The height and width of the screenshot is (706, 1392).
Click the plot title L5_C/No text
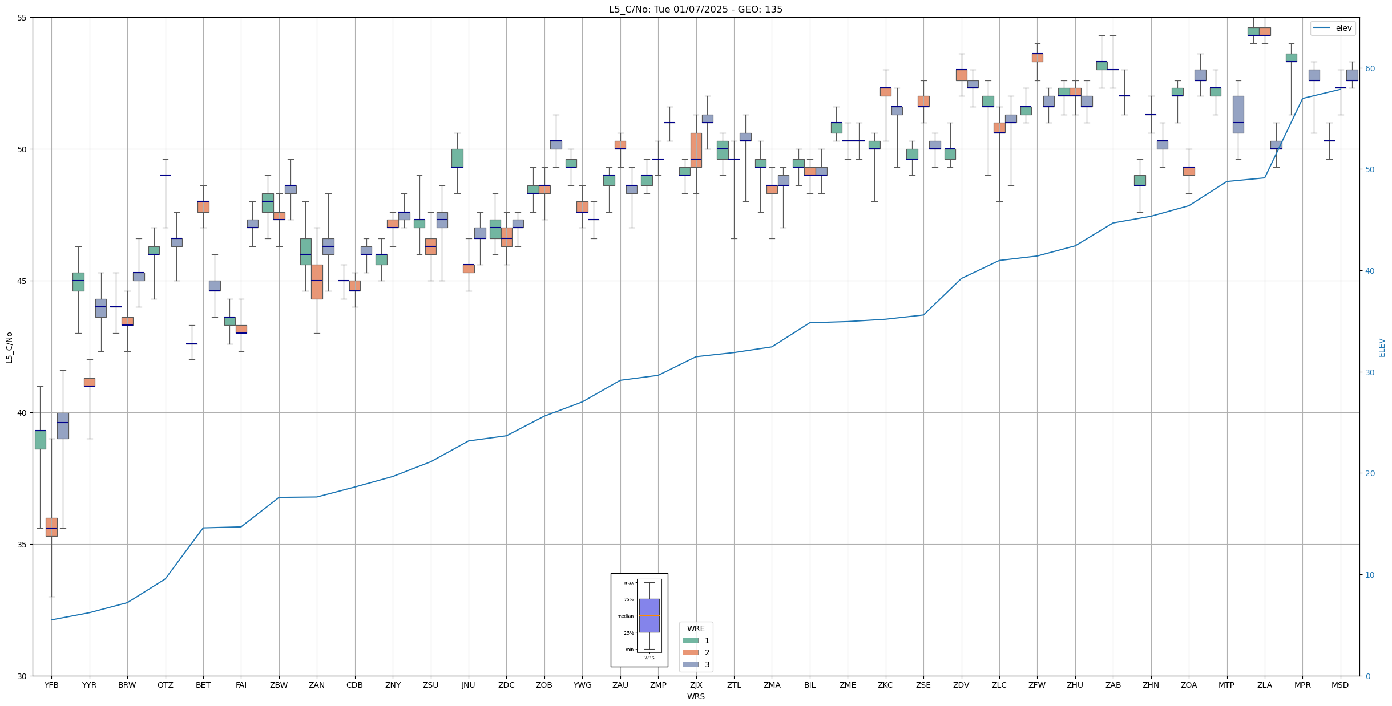695,9
